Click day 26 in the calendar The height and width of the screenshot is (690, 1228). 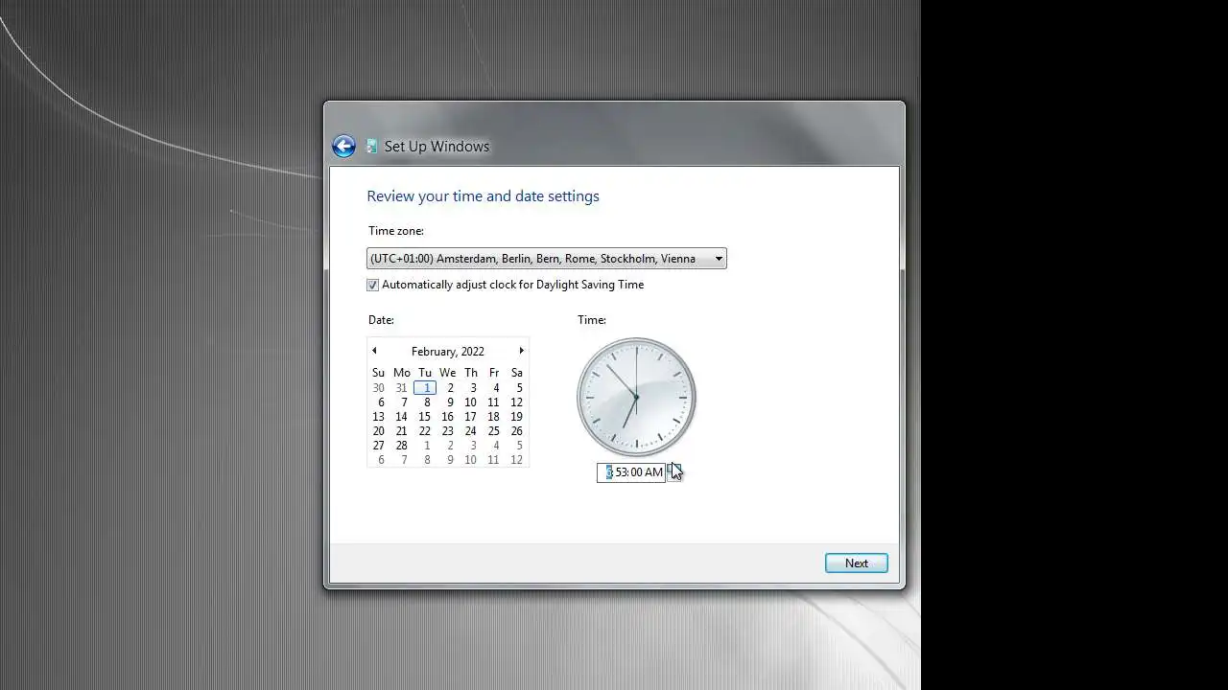coord(517,431)
